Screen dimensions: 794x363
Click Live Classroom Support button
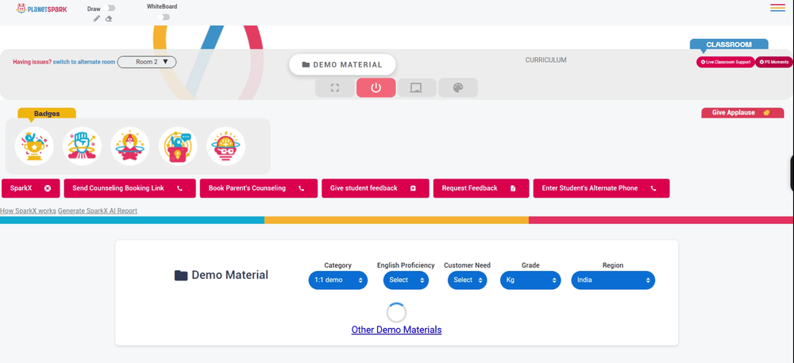pos(725,62)
